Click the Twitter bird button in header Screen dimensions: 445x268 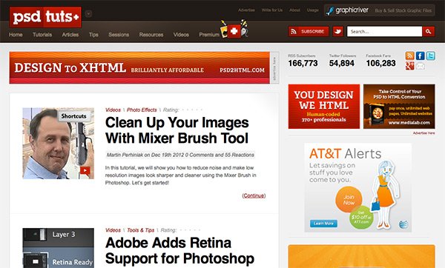coord(337,31)
